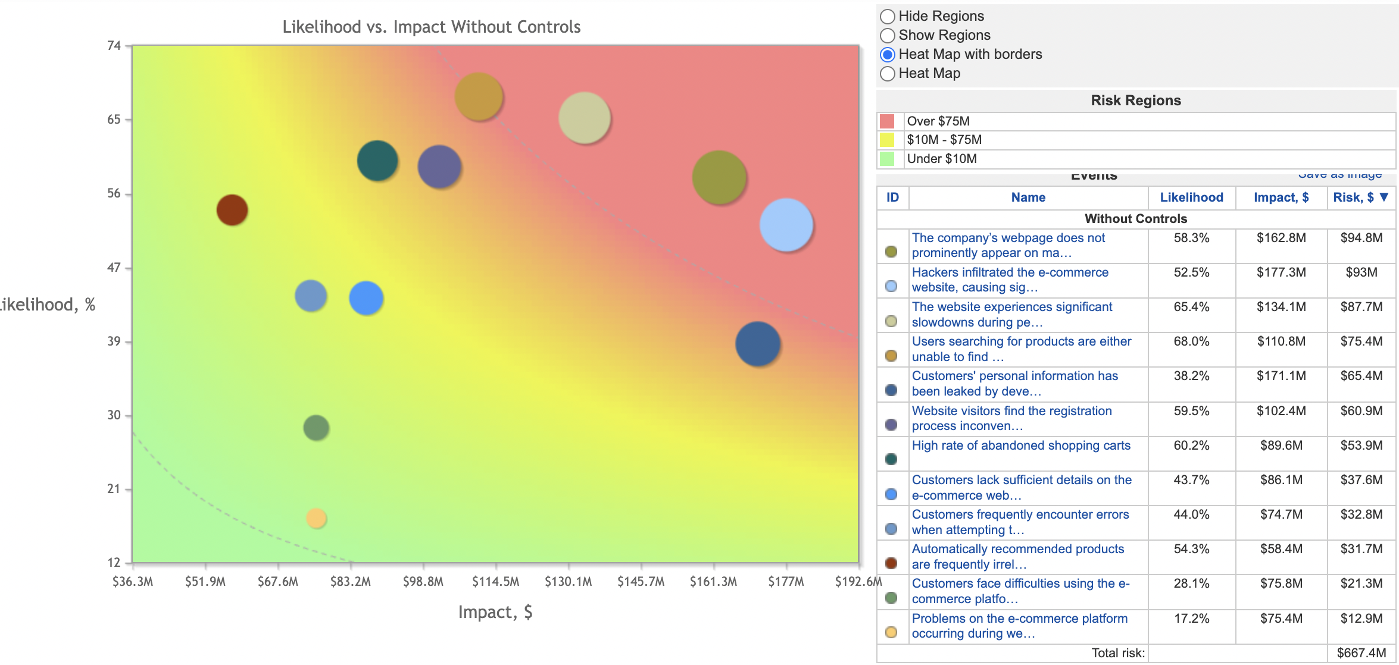Viewport: 1399px width, 665px height.
Task: Select the Hide Regions radio button
Action: click(887, 17)
